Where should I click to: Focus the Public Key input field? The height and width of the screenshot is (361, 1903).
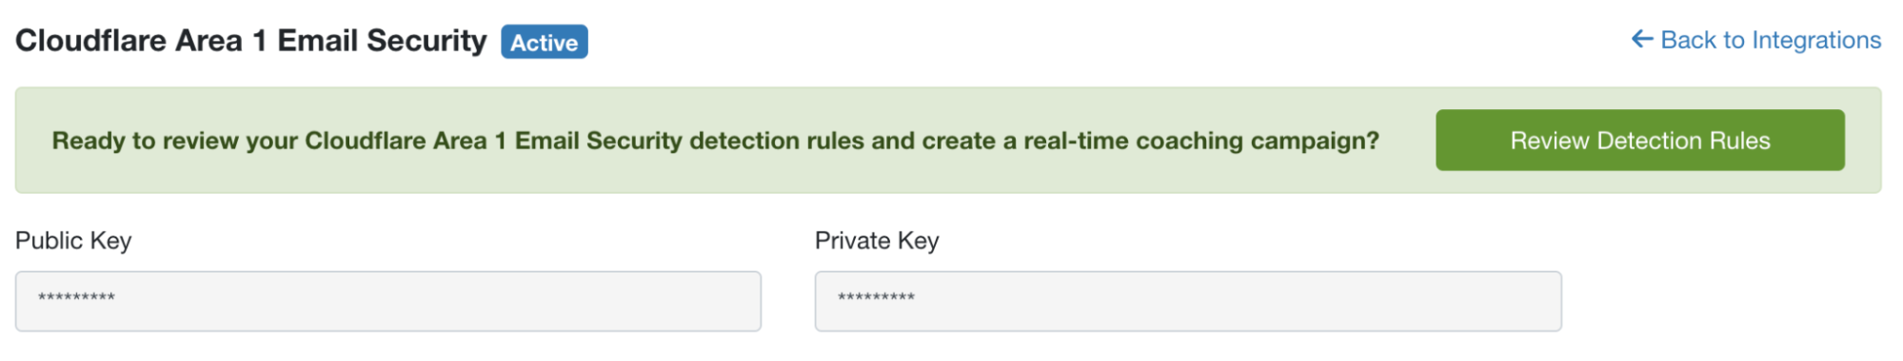pos(388,301)
